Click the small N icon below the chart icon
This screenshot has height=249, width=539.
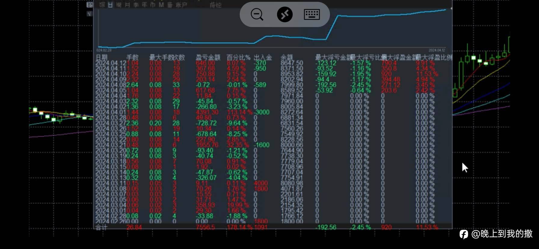point(89,14)
